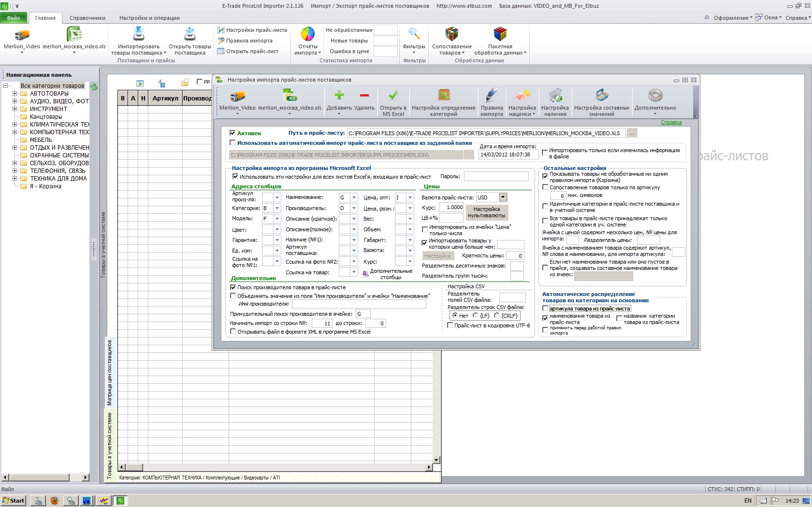Viewport: 812px width, 507px height.
Task: Open the Производитель column dropdown
Action: coord(354,208)
